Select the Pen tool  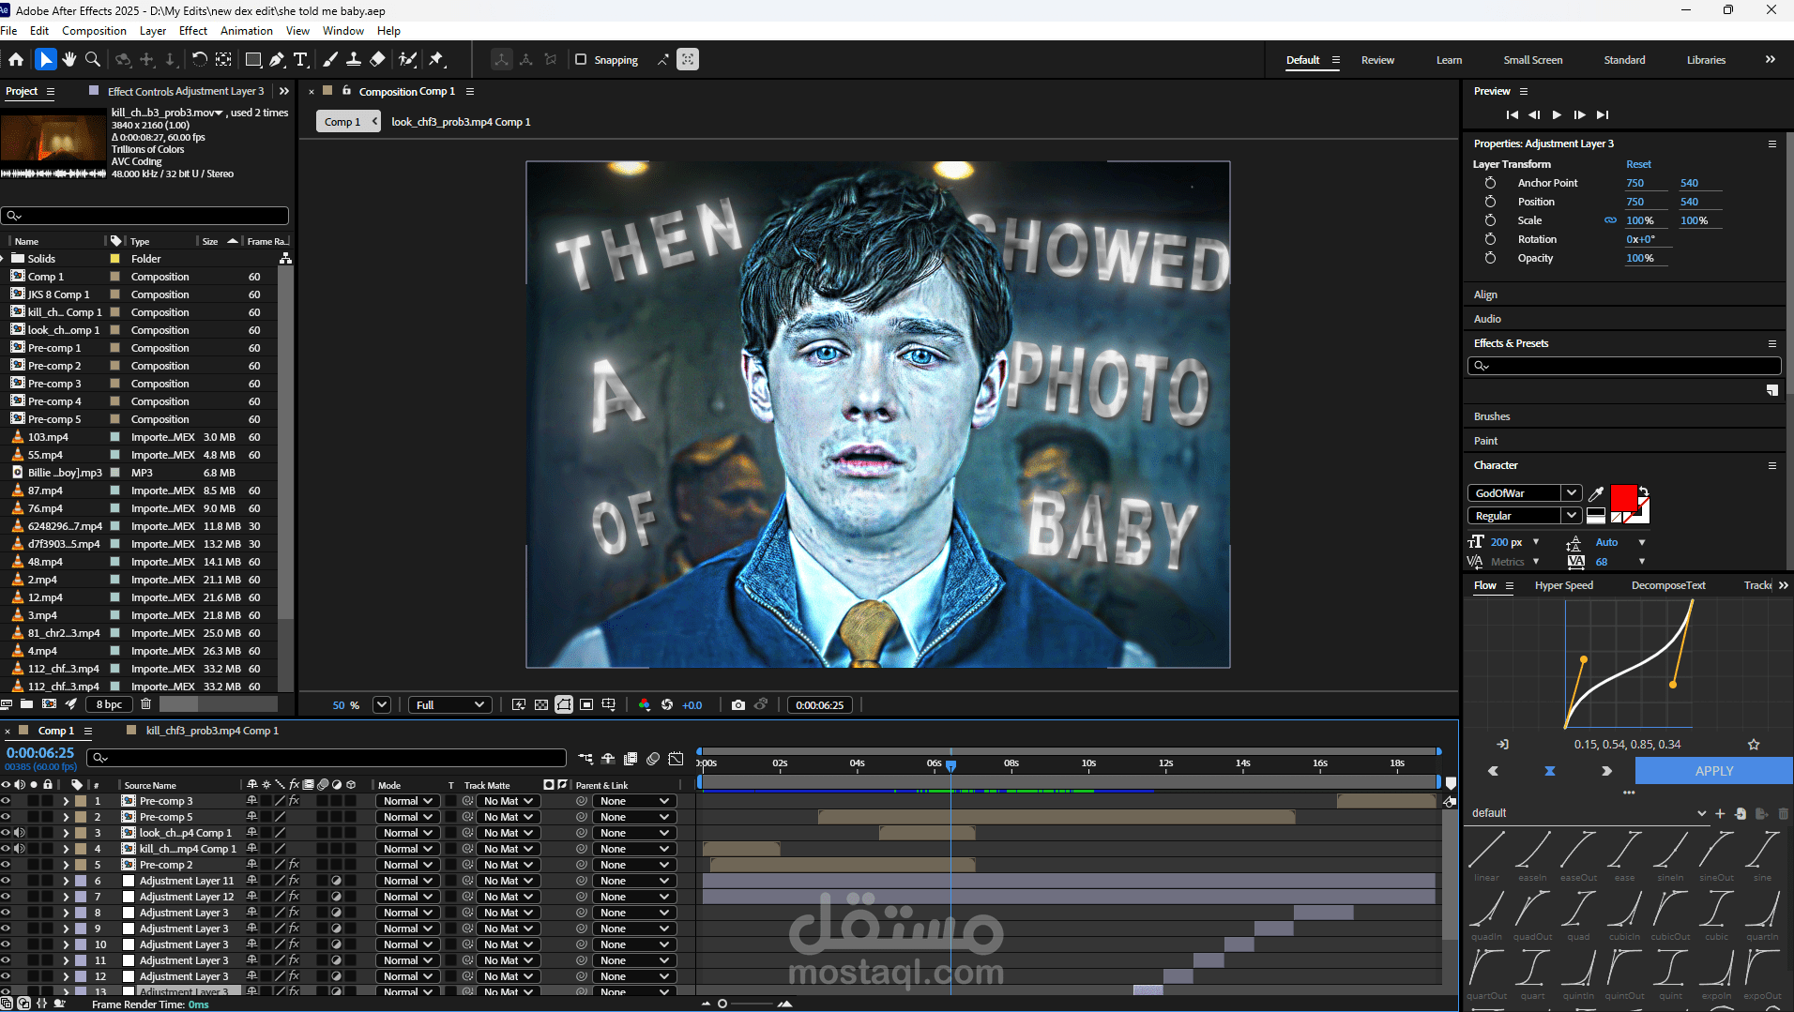click(277, 59)
